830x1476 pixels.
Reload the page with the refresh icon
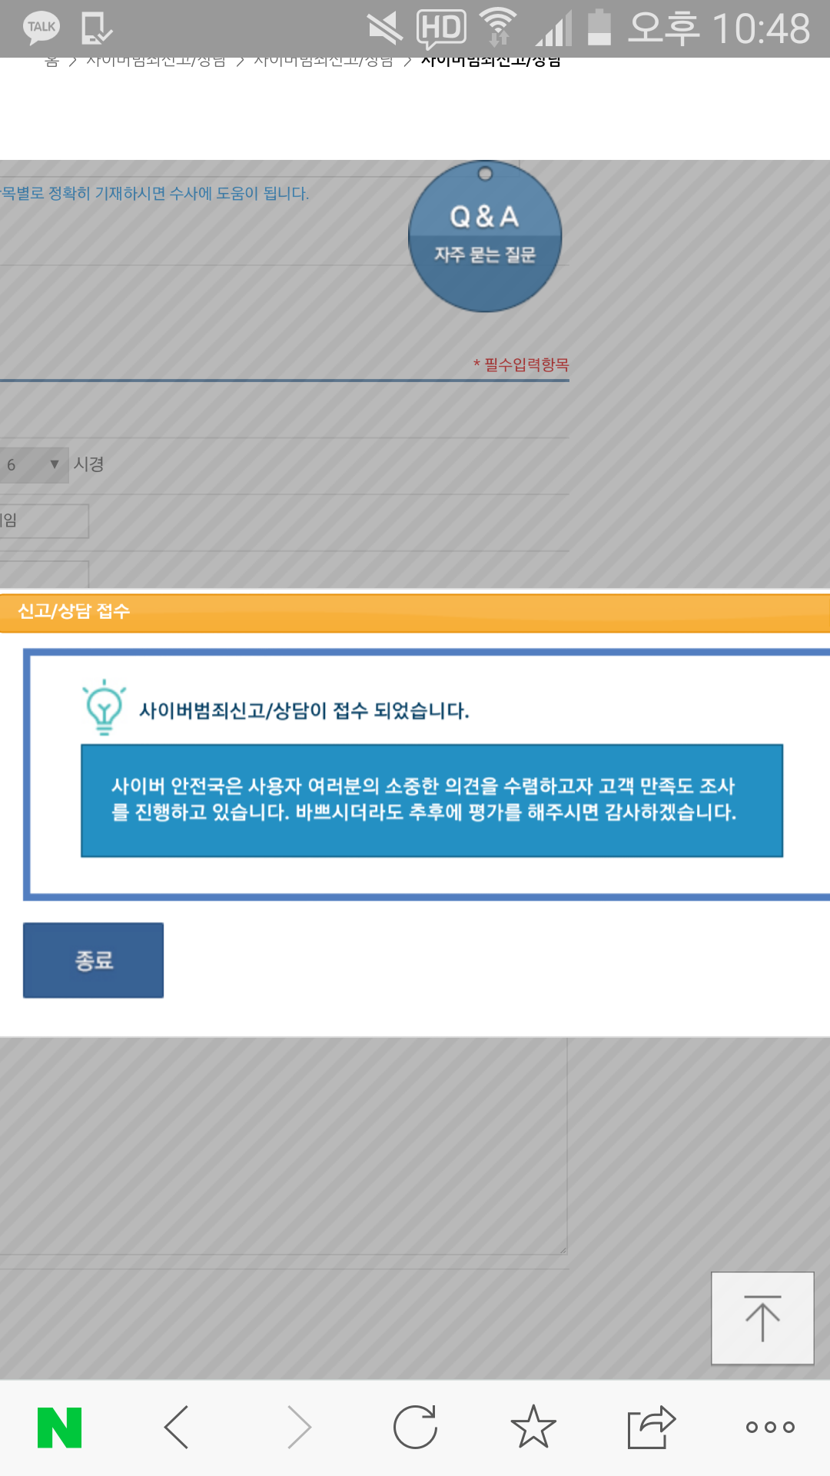(x=415, y=1428)
